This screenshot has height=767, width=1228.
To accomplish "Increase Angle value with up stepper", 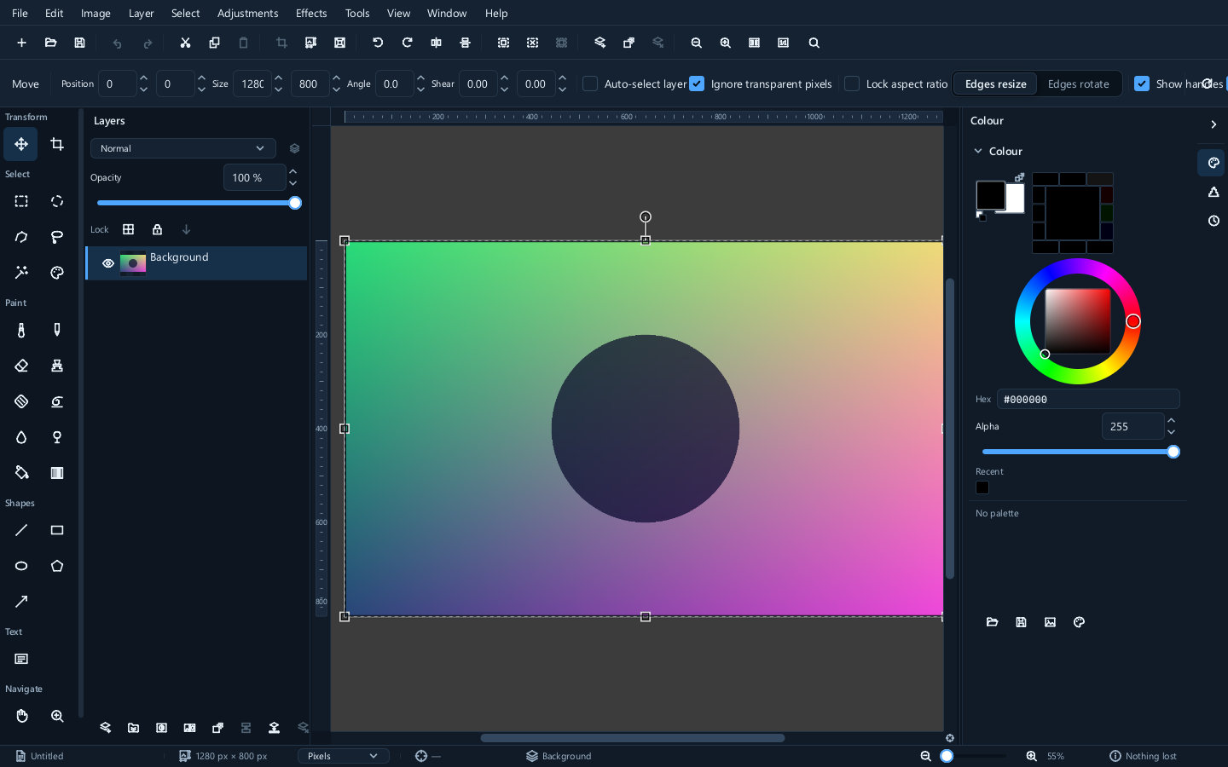I will (420, 78).
